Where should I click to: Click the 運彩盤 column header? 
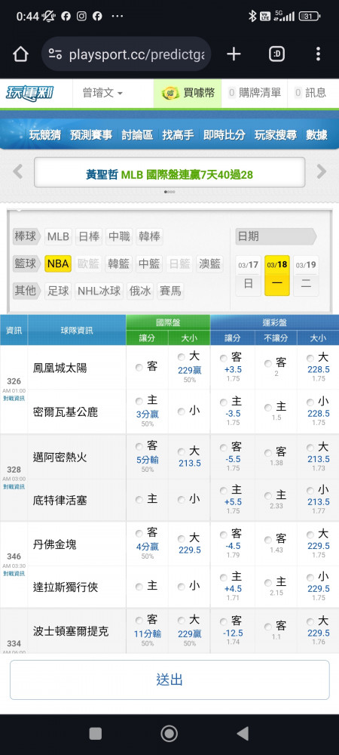click(275, 322)
